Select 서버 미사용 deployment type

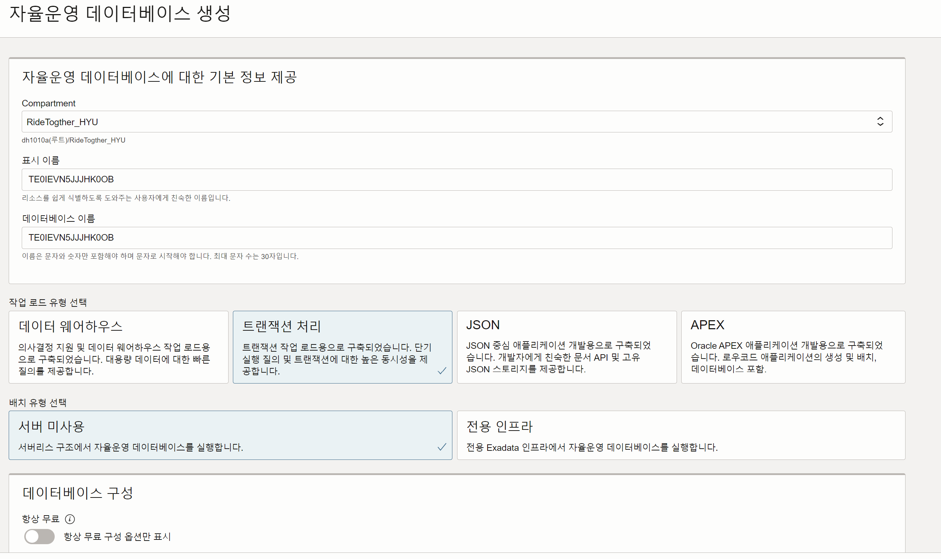(230, 435)
